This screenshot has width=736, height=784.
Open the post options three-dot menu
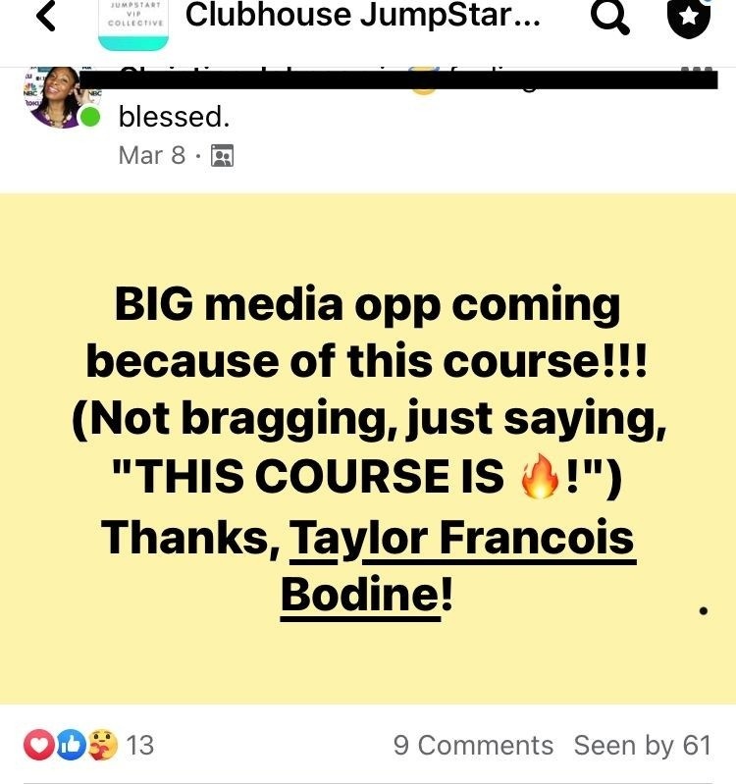(x=697, y=68)
